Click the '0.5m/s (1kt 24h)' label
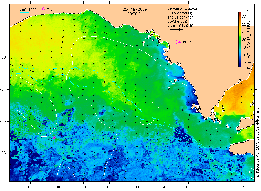Viewport: 261px width, 191px height. pyautogui.click(x=180, y=25)
